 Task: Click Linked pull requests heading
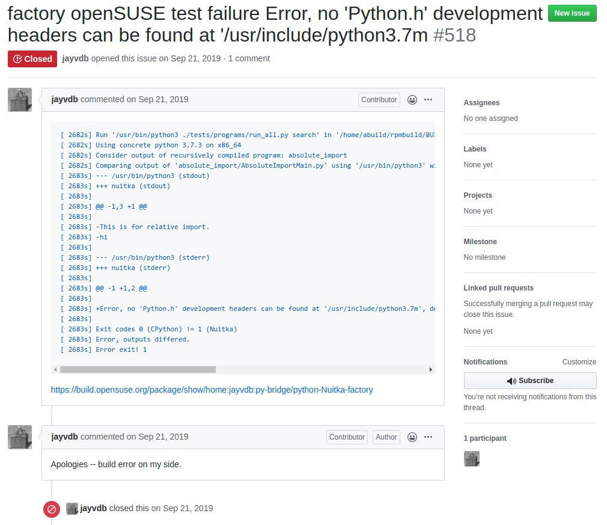coord(499,288)
